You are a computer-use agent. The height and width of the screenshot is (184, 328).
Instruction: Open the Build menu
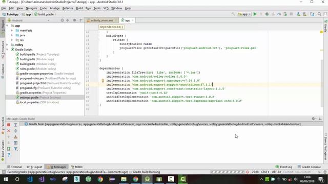(x=79, y=8)
